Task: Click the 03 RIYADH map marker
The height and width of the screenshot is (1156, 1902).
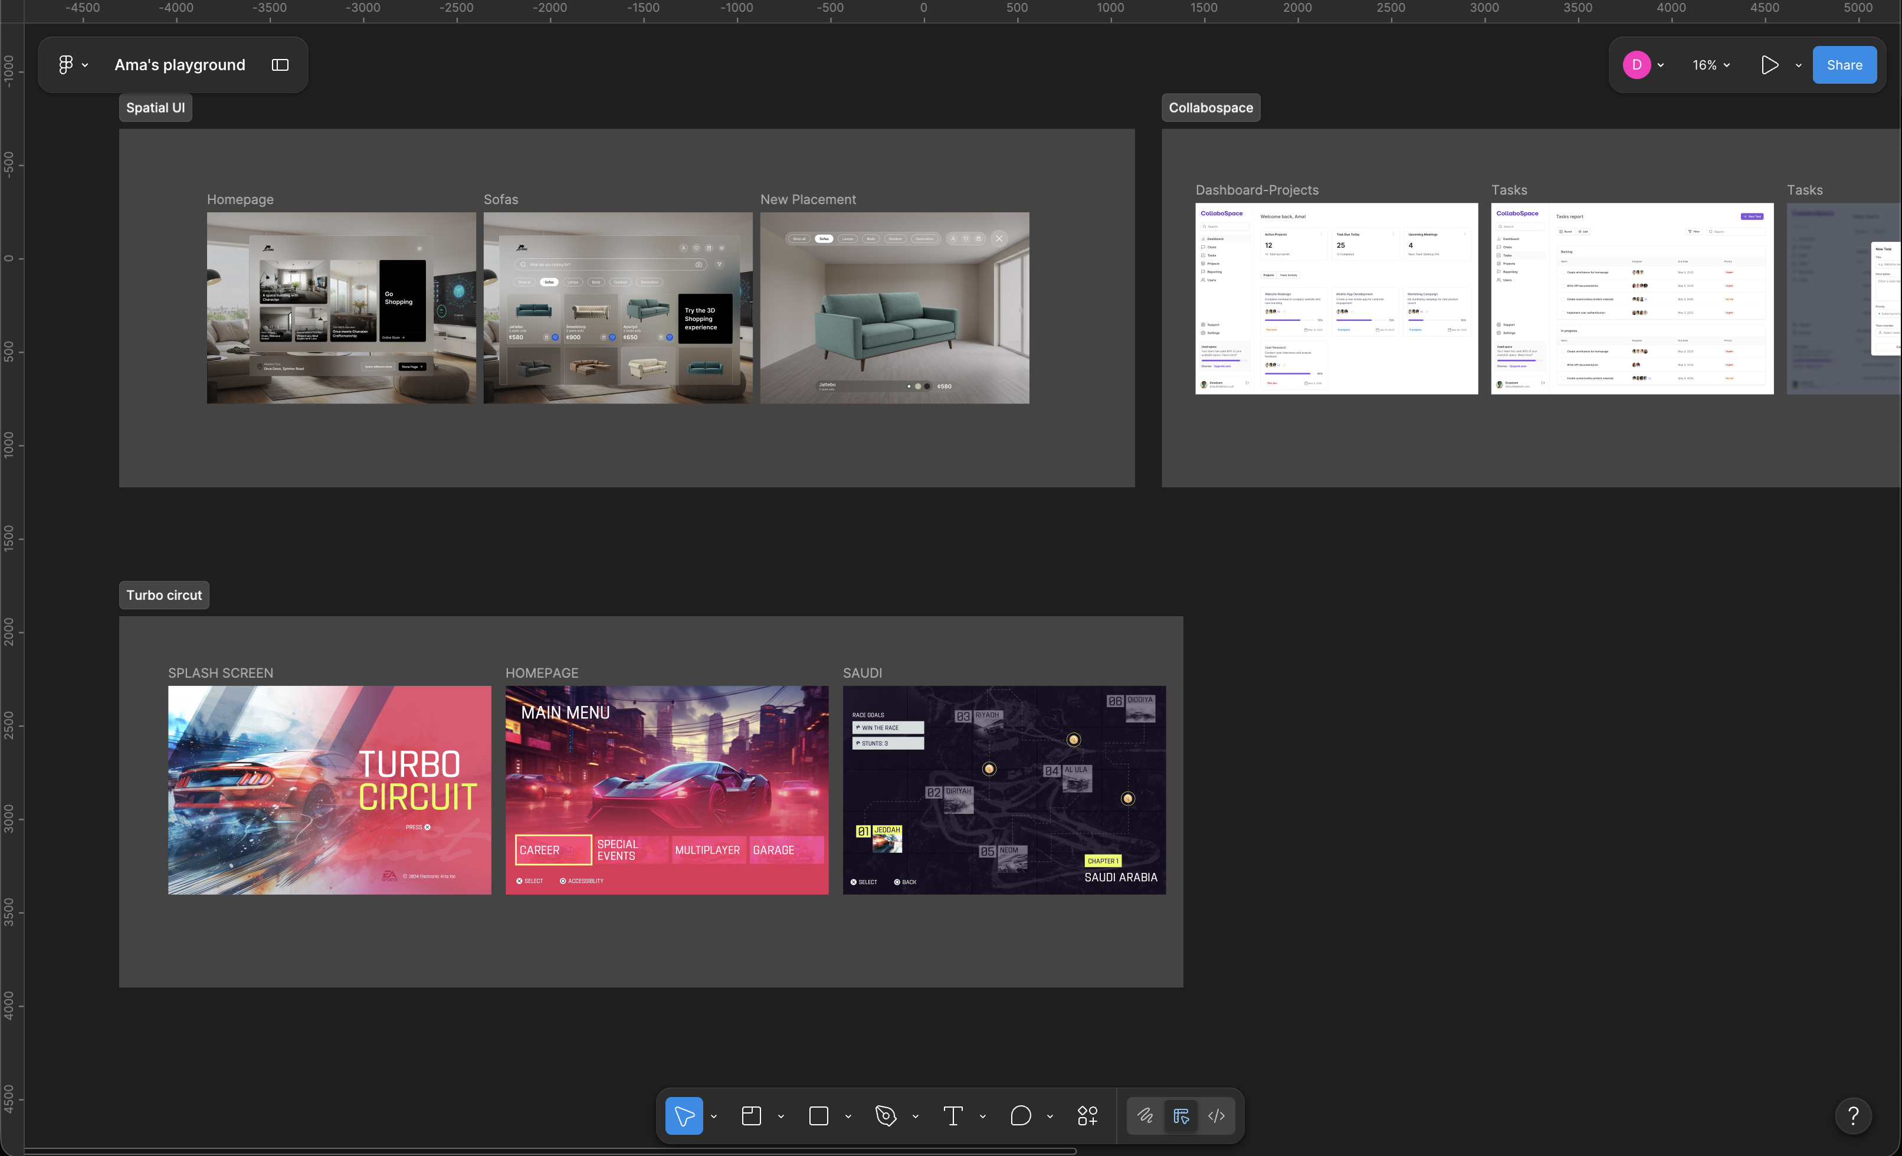Action: 979,720
